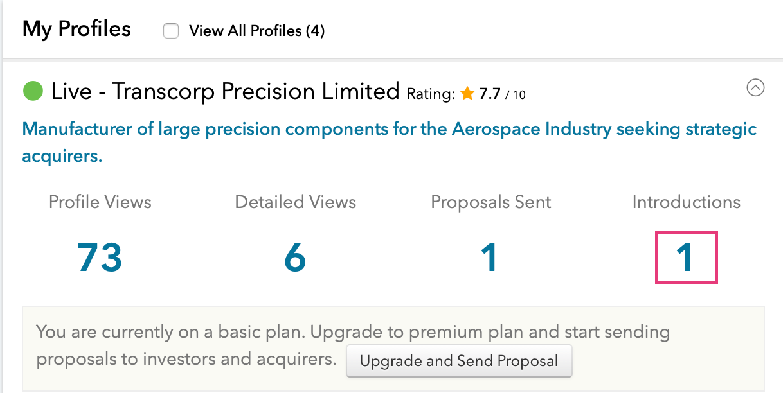Click the orange rating star icon
This screenshot has width=783, height=393.
tap(467, 94)
